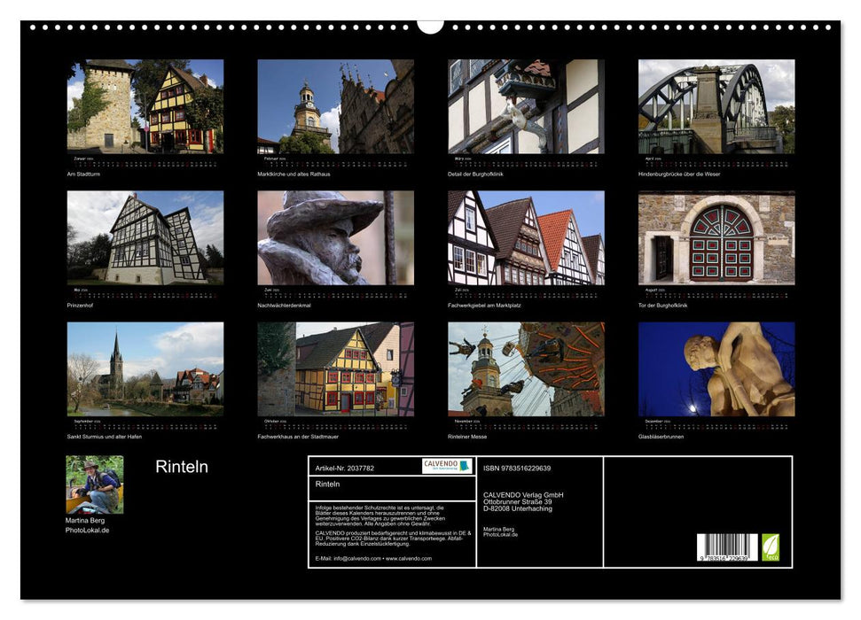This screenshot has width=861, height=620.
Task: Click the www.calvendo.com website link
Action: click(410, 560)
